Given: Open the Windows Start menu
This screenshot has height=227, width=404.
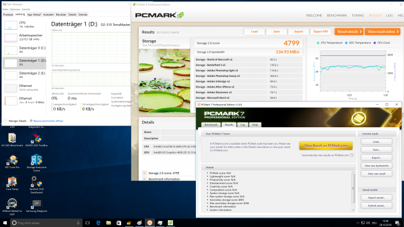Looking at the screenshot, I should [4, 223].
